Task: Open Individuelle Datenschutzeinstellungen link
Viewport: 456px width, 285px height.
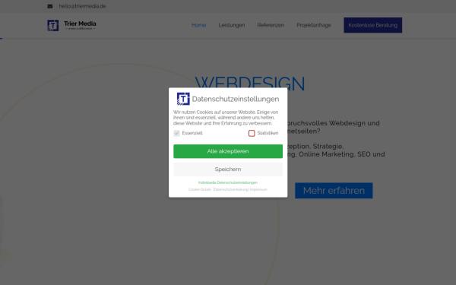Action: click(x=228, y=182)
